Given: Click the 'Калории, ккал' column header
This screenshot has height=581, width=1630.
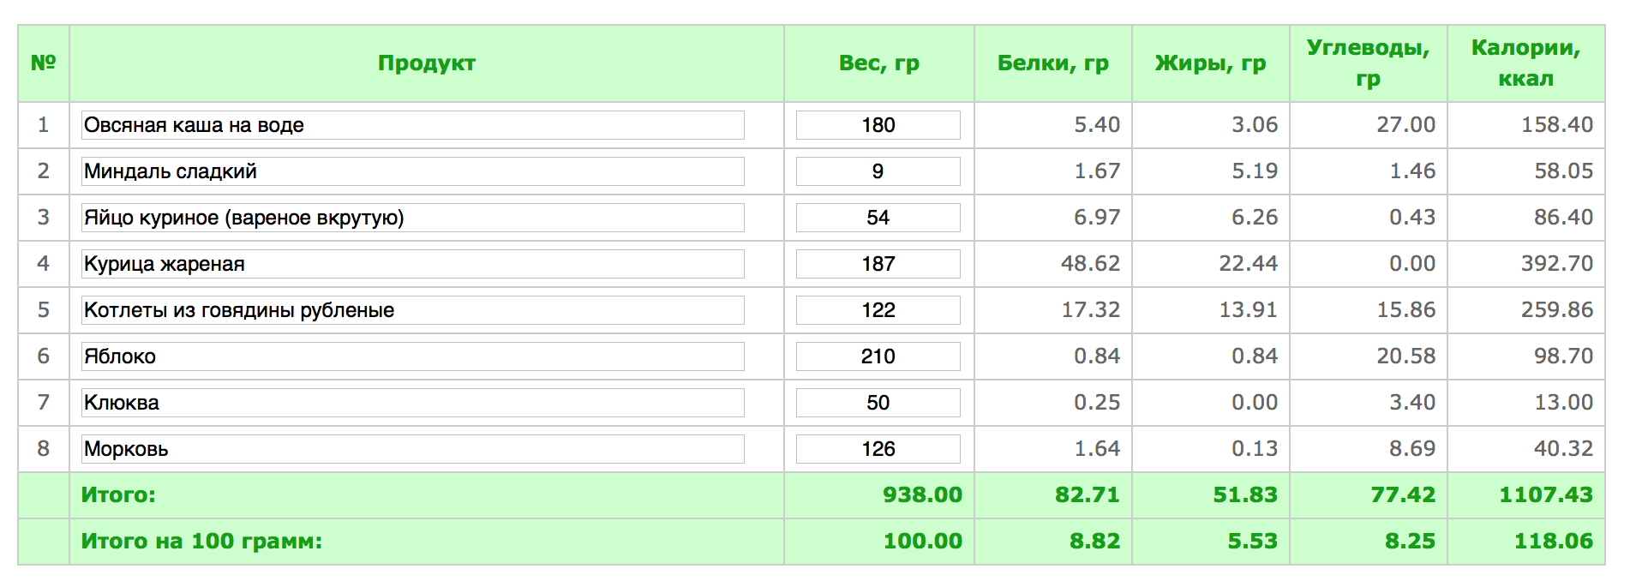Looking at the screenshot, I should click(1525, 63).
